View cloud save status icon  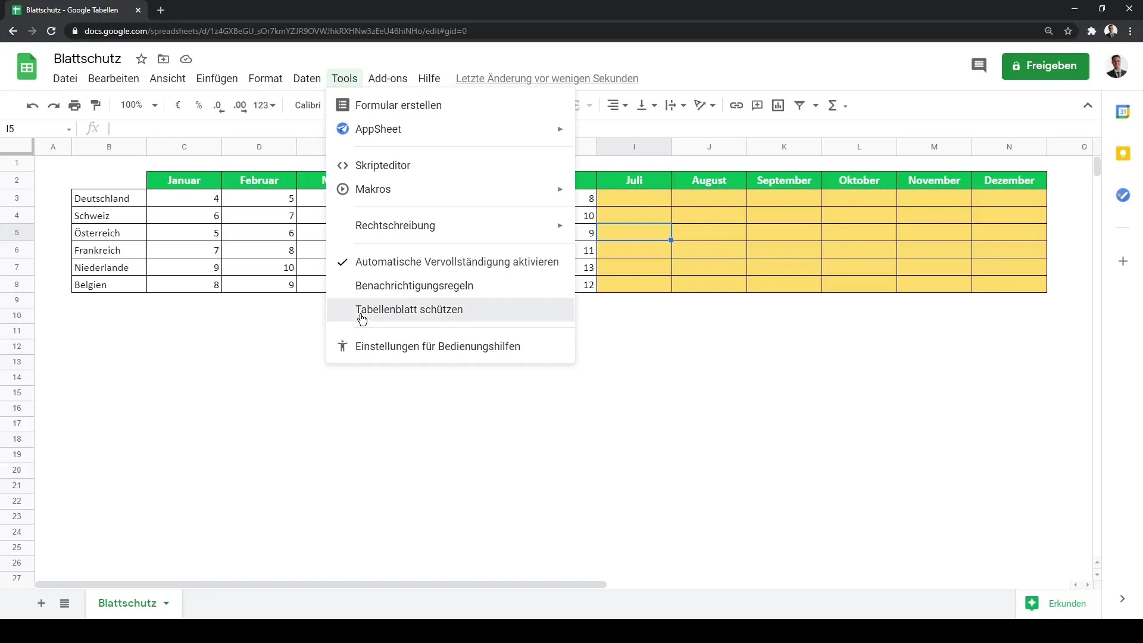[x=186, y=59]
